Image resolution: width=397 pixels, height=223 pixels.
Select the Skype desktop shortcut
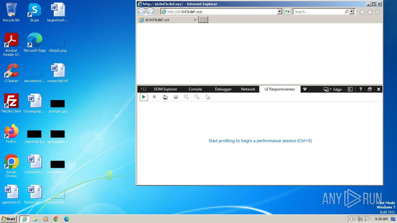point(34,13)
